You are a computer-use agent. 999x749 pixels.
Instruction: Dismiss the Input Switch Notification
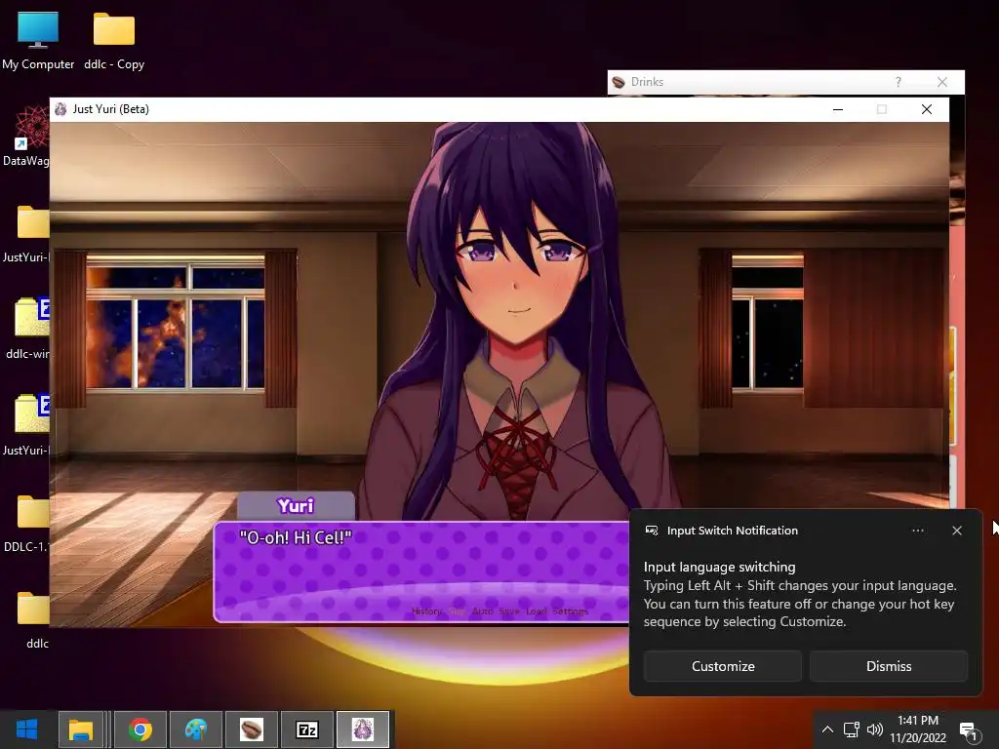pos(889,666)
